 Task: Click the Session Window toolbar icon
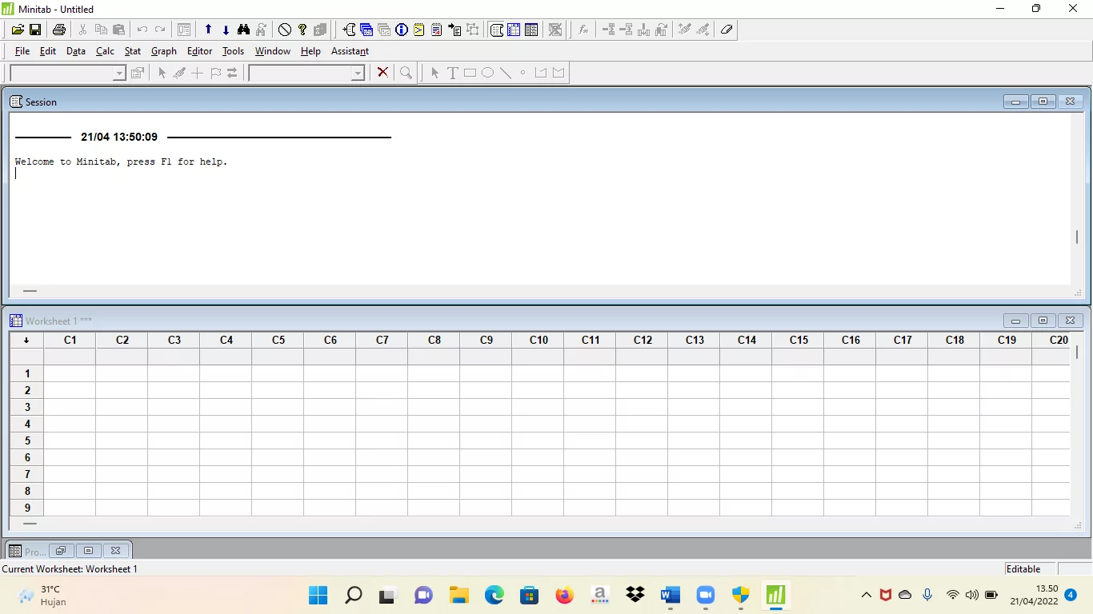(x=496, y=30)
